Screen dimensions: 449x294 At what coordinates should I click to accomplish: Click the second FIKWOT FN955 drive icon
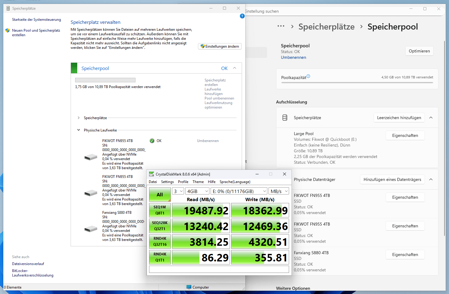pyautogui.click(x=91, y=193)
